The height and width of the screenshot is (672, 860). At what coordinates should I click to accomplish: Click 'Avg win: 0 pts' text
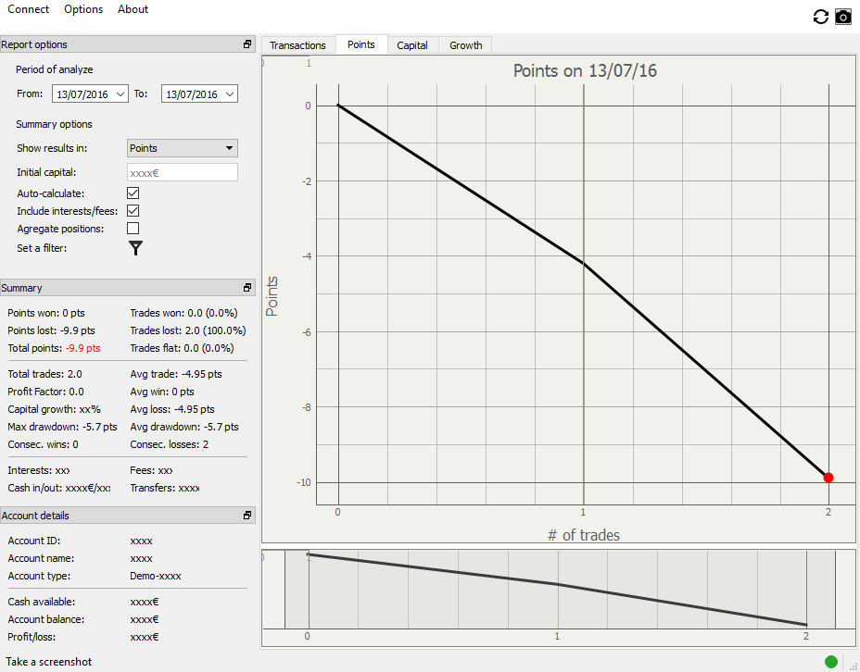[162, 392]
